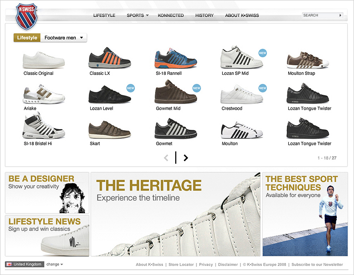The height and width of the screenshot is (275, 354).
Task: View the Classic Original shoe thumbnail
Action: (44, 60)
